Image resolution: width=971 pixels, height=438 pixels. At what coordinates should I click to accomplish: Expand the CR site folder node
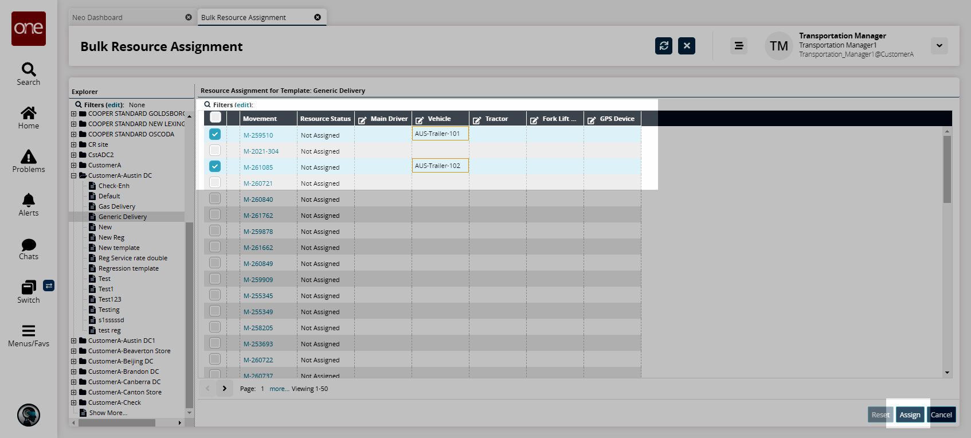click(73, 145)
